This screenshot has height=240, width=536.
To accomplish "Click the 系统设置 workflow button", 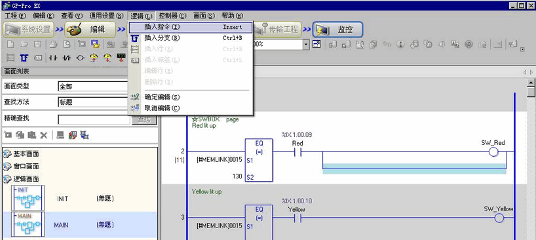I will (28, 30).
